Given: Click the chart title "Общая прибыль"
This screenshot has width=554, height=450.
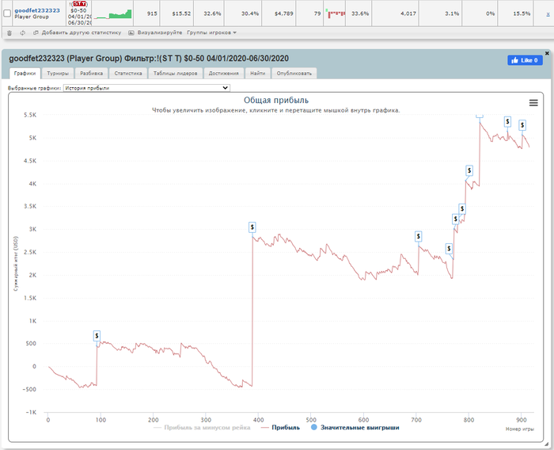Looking at the screenshot, I should pyautogui.click(x=276, y=100).
